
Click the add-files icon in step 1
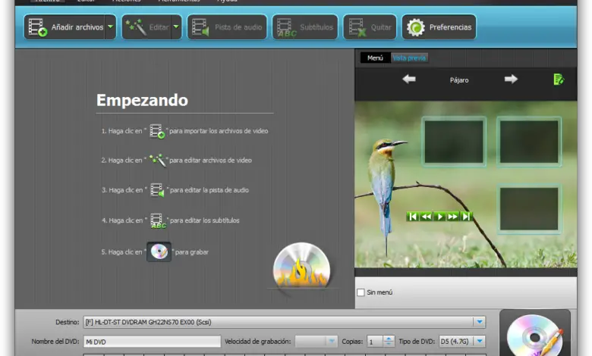pyautogui.click(x=156, y=132)
